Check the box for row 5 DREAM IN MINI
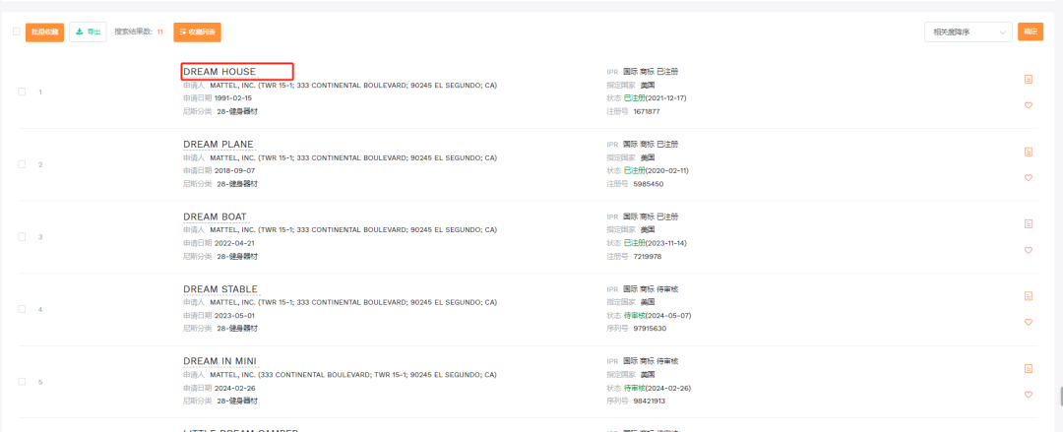This screenshot has width=1063, height=432. pyautogui.click(x=22, y=381)
